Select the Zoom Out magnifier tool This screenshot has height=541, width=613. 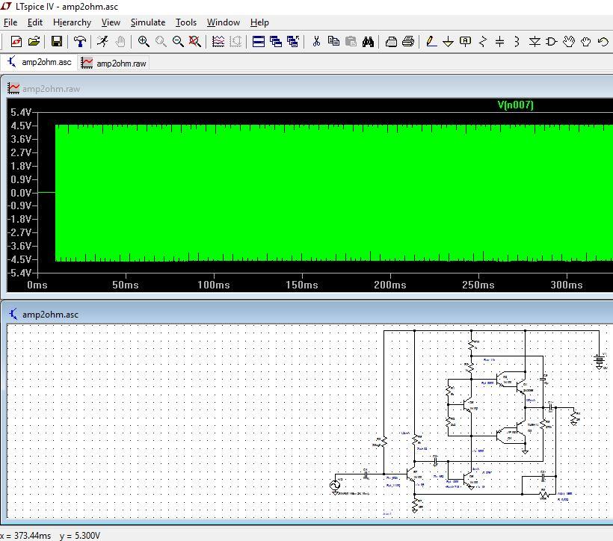(178, 41)
